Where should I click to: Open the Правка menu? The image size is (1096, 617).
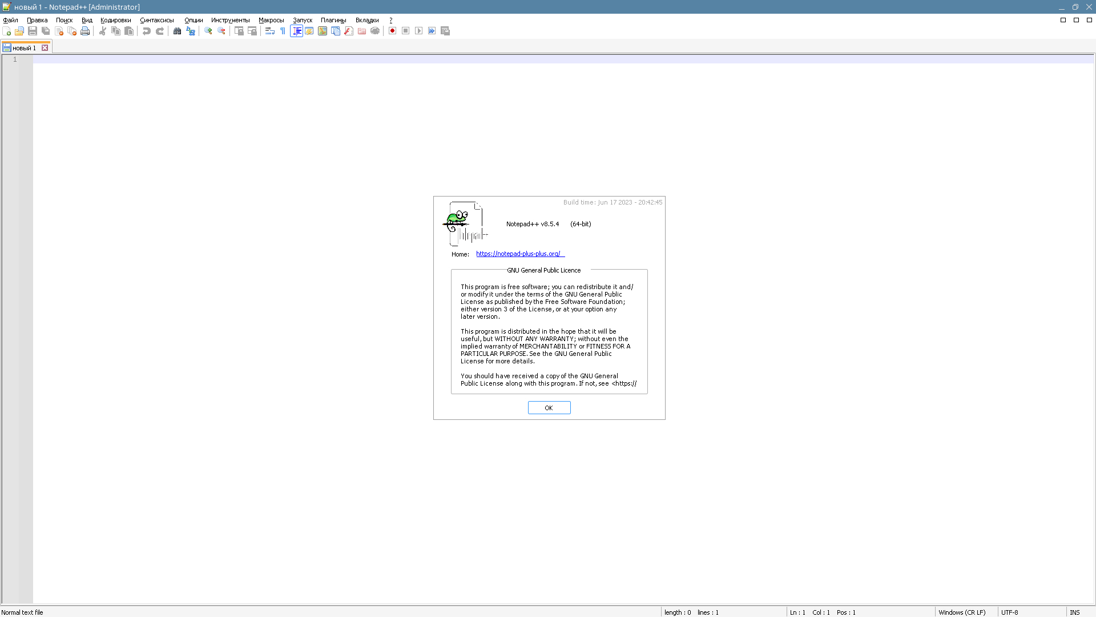pos(37,20)
